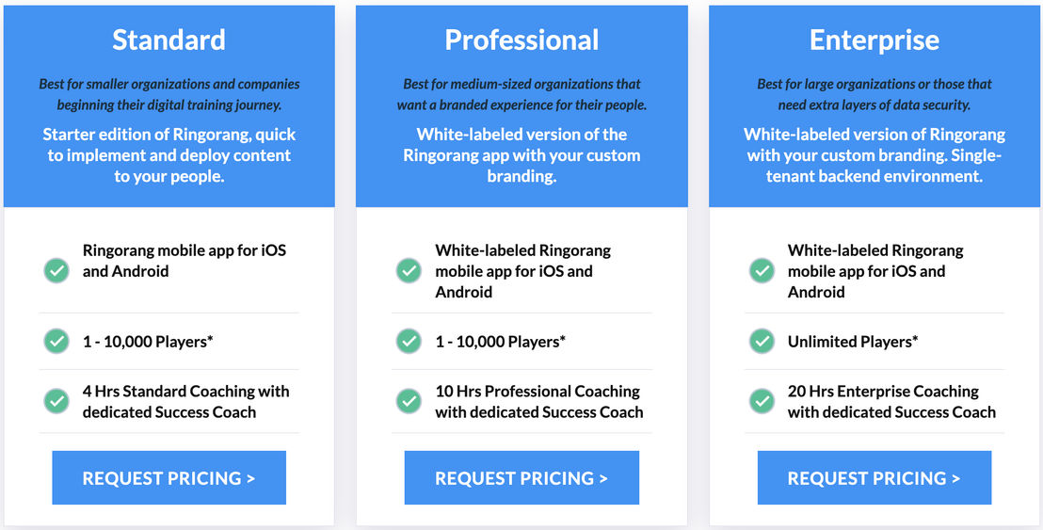Click 20 Hrs Enterprise Coaching feature text
Screen dimensions: 1043x530
891,401
